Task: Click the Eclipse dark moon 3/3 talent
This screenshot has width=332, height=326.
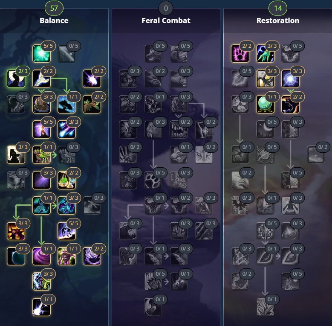Action: pos(16,256)
